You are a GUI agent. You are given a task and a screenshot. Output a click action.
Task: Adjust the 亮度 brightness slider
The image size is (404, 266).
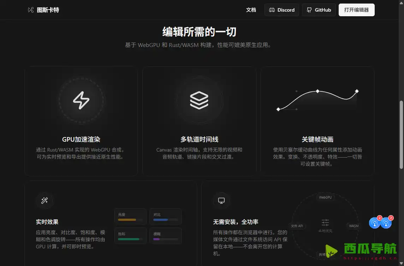point(130,220)
